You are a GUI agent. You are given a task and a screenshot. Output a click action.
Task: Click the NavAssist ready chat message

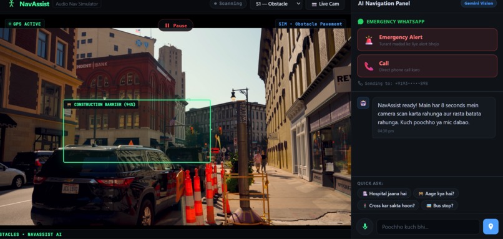(x=434, y=117)
